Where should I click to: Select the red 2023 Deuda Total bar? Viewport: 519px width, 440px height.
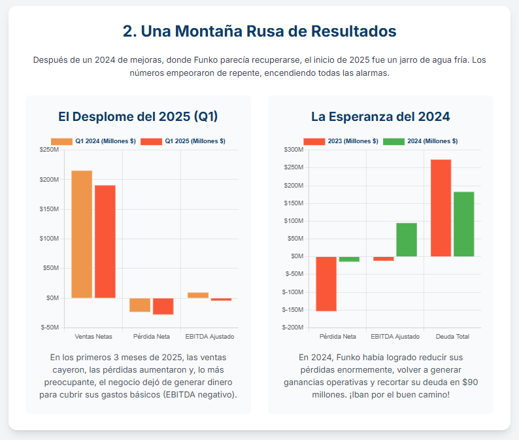pyautogui.click(x=441, y=208)
